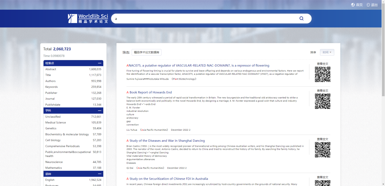
Task: Click QR code for Shanghai Dancing article
Action: click(x=322, y=150)
